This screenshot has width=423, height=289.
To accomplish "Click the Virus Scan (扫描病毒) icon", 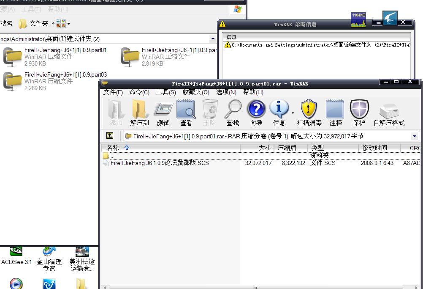I will [309, 113].
